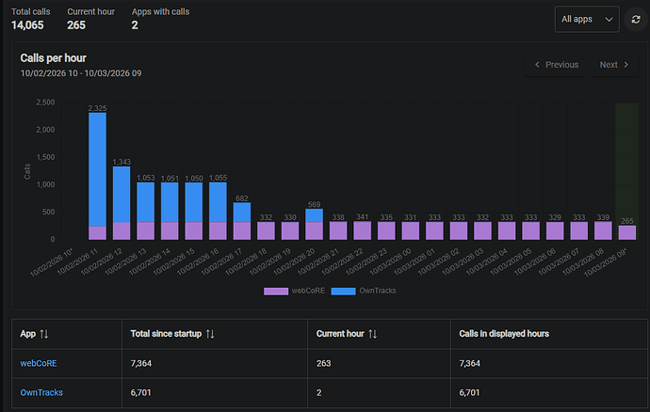Click the Calls per hour heading
This screenshot has height=412, width=650.
pos(53,58)
